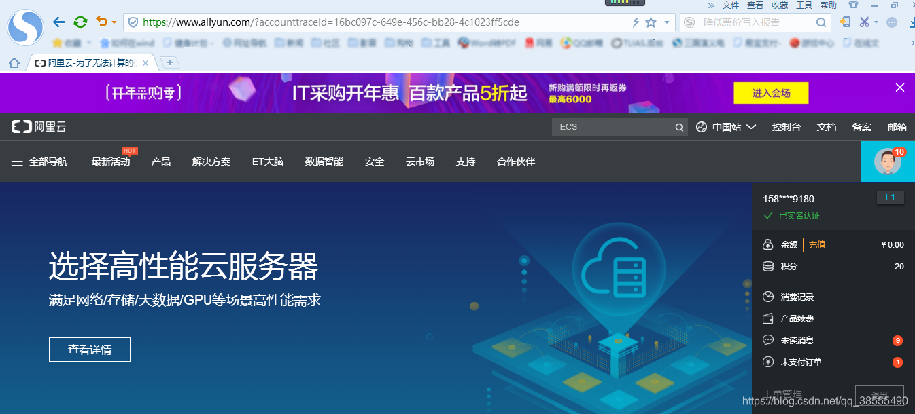915x414 pixels.
Task: Select 安全 nav item
Action: 375,162
